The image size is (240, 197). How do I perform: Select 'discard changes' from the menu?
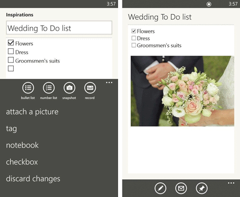pos(33,179)
